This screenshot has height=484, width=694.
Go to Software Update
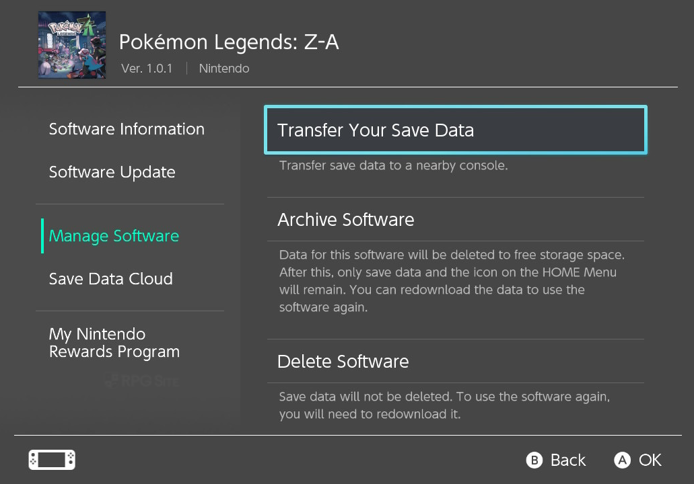click(112, 172)
